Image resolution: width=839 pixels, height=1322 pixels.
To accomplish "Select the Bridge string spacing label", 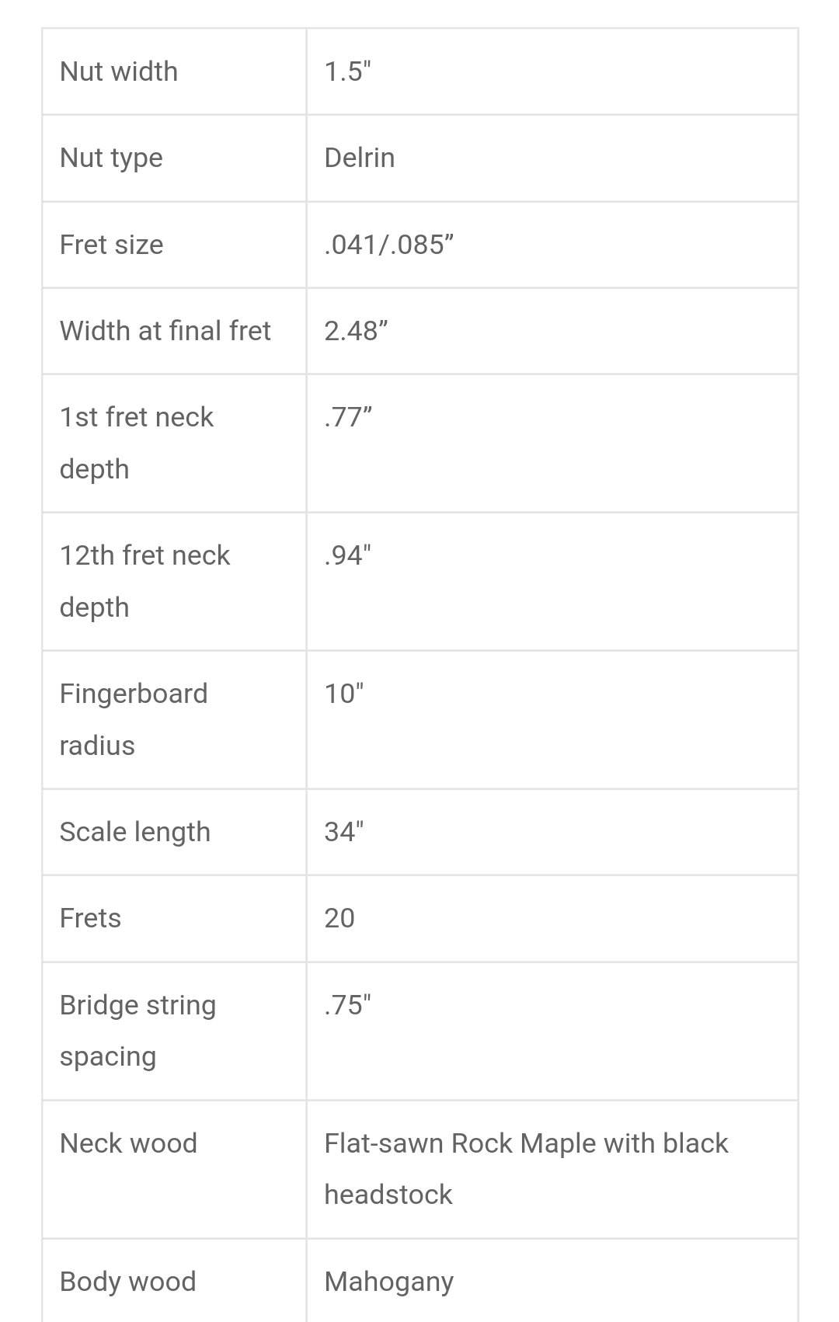I will [x=138, y=1030].
